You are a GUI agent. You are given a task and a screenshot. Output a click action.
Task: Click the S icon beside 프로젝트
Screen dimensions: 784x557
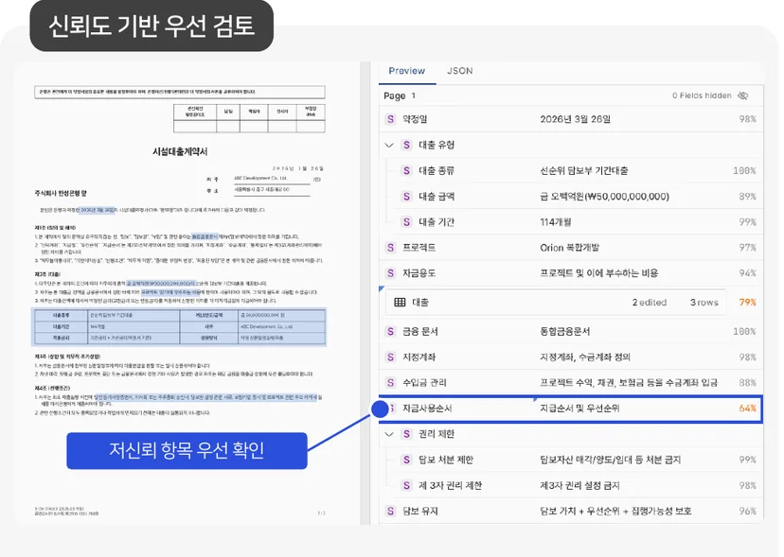pos(390,248)
